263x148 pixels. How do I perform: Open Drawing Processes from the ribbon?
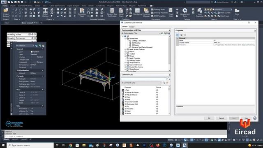pyautogui.click(x=159, y=13)
